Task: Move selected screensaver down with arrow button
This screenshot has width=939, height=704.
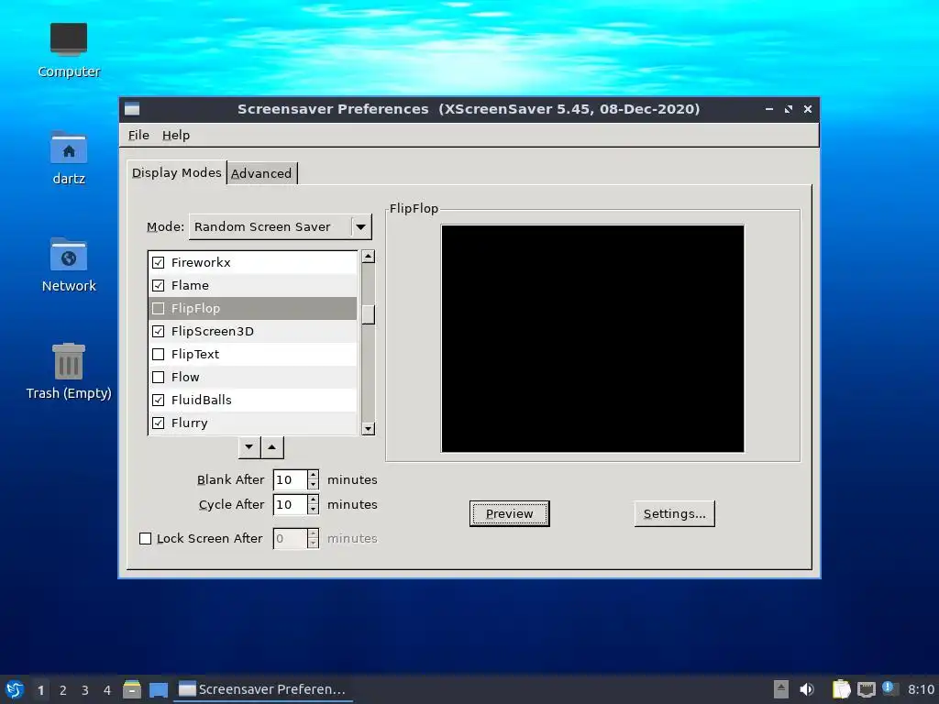Action: (249, 447)
